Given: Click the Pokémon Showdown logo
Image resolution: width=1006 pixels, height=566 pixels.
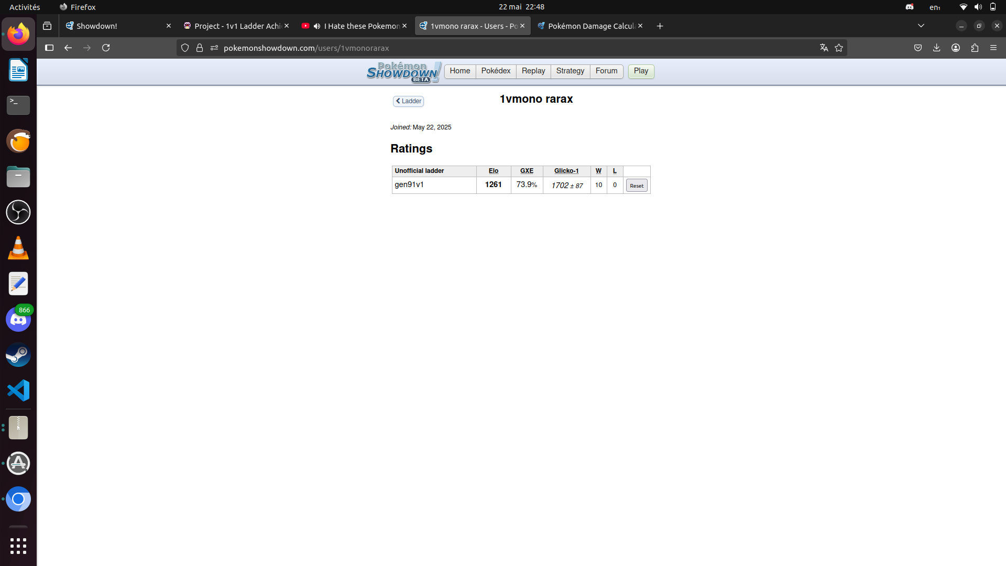Looking at the screenshot, I should [403, 72].
